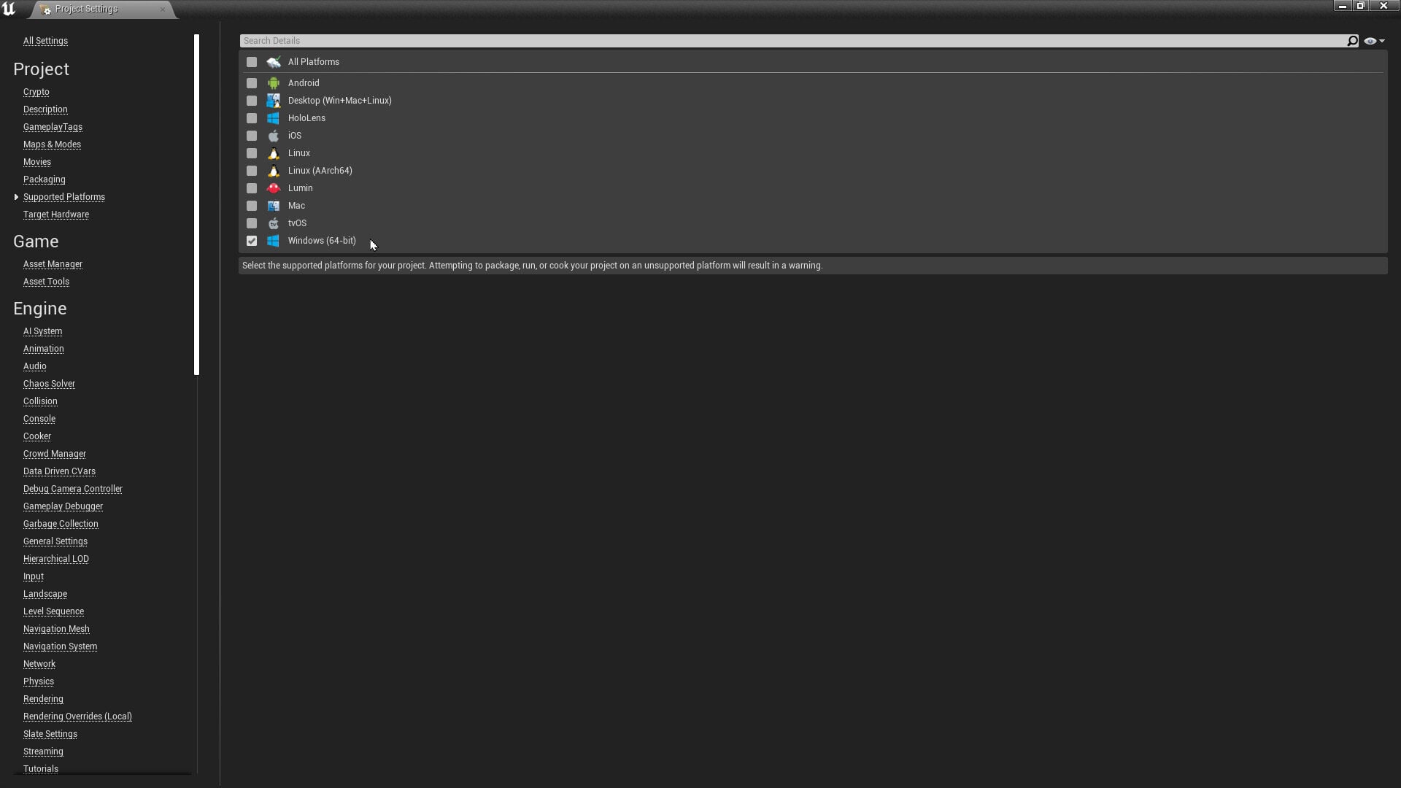Click the iOS Apple icon
1401x788 pixels.
tap(274, 136)
